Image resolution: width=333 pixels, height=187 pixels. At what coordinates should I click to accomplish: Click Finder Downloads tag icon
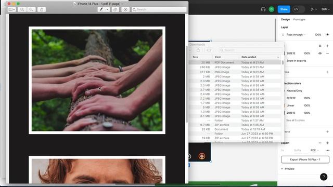(209, 50)
